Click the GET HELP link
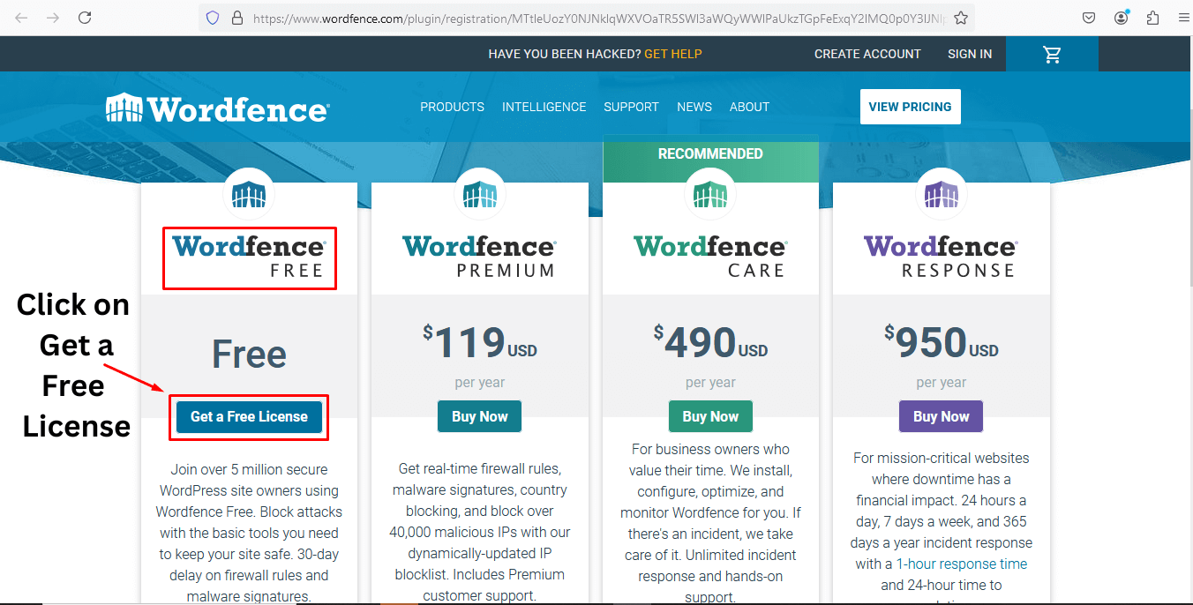 tap(673, 54)
